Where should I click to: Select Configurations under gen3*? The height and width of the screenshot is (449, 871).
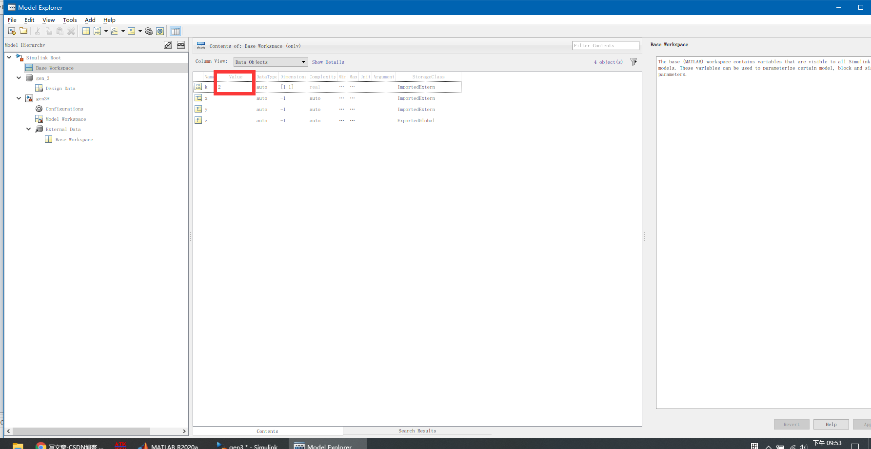64,109
